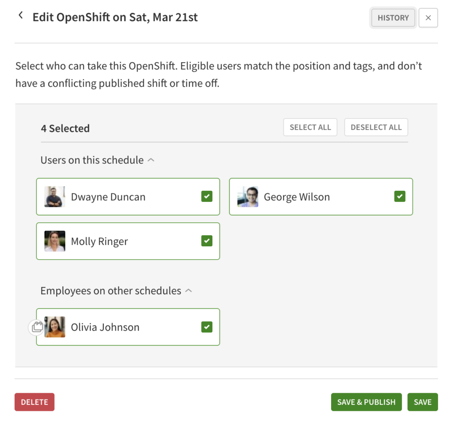Click the other-schedule icon beside Olivia Johnson

click(36, 327)
